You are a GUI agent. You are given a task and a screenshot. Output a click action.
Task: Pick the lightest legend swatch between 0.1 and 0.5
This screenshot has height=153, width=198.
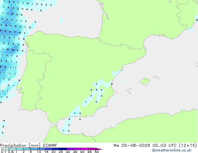point(5,149)
